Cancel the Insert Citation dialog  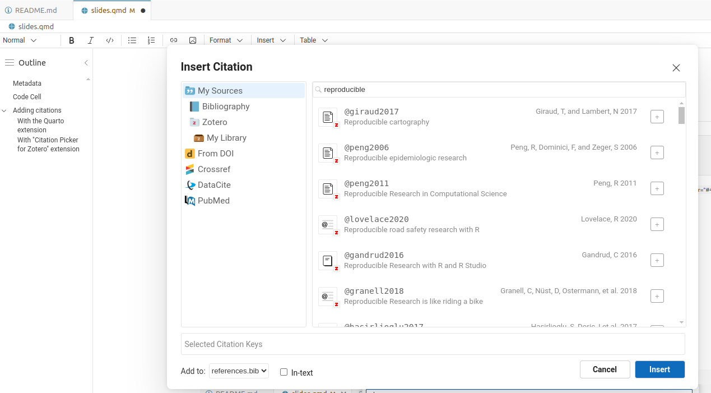click(x=605, y=369)
